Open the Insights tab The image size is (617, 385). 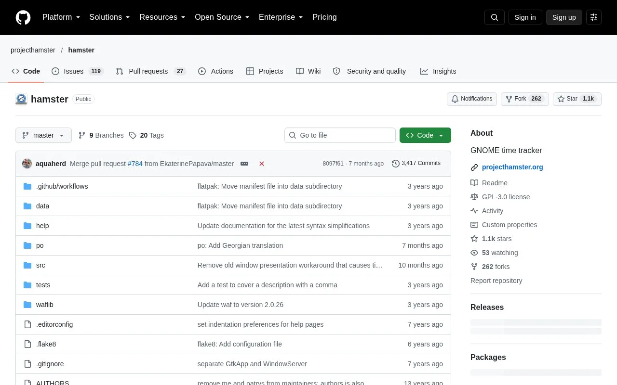438,71
